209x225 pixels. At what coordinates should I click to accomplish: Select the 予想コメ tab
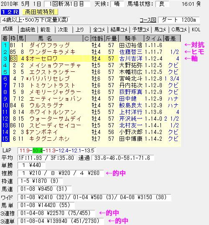click(x=141, y=30)
